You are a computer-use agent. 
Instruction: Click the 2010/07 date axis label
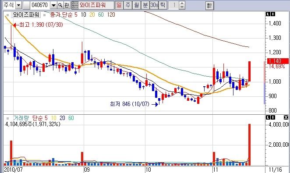point(13,169)
